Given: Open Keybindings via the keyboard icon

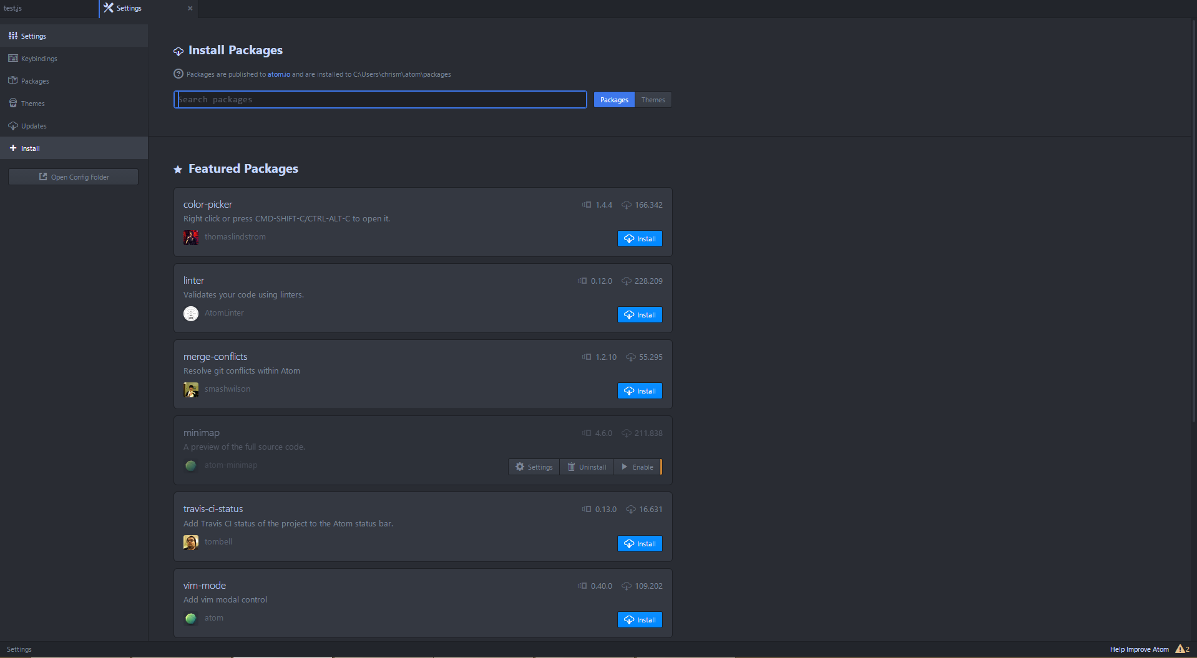Looking at the screenshot, I should (x=13, y=58).
